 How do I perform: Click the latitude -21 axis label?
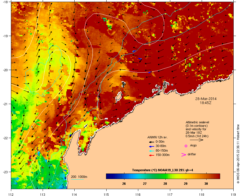click(x=5, y=104)
